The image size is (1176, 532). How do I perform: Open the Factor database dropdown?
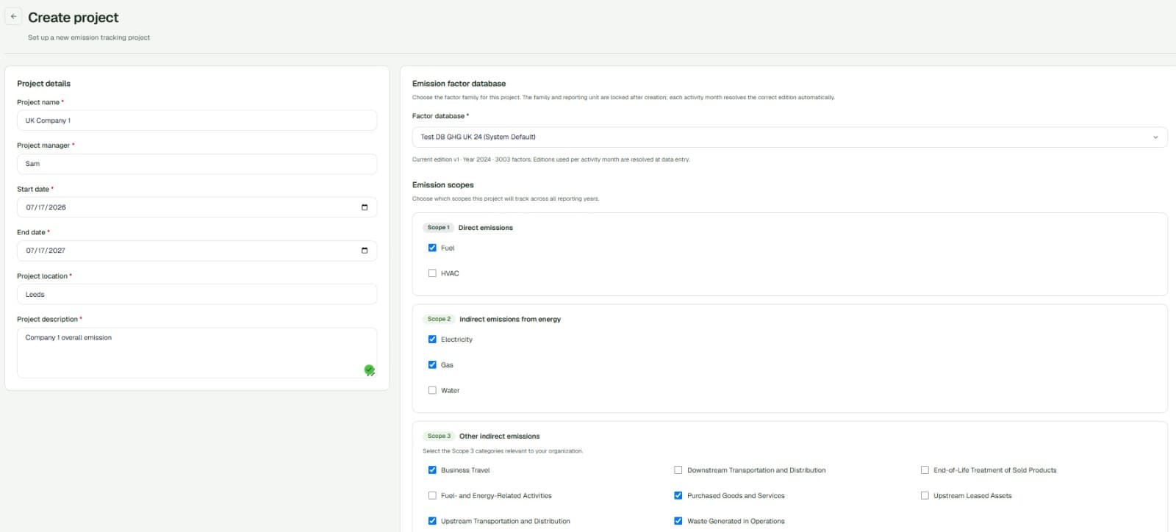coord(789,137)
